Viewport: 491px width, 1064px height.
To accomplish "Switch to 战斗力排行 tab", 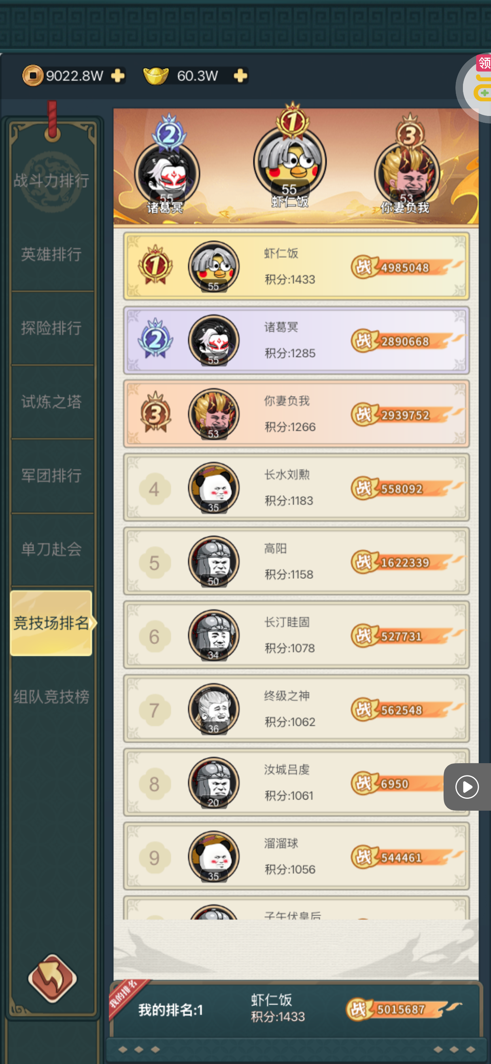I will [52, 181].
